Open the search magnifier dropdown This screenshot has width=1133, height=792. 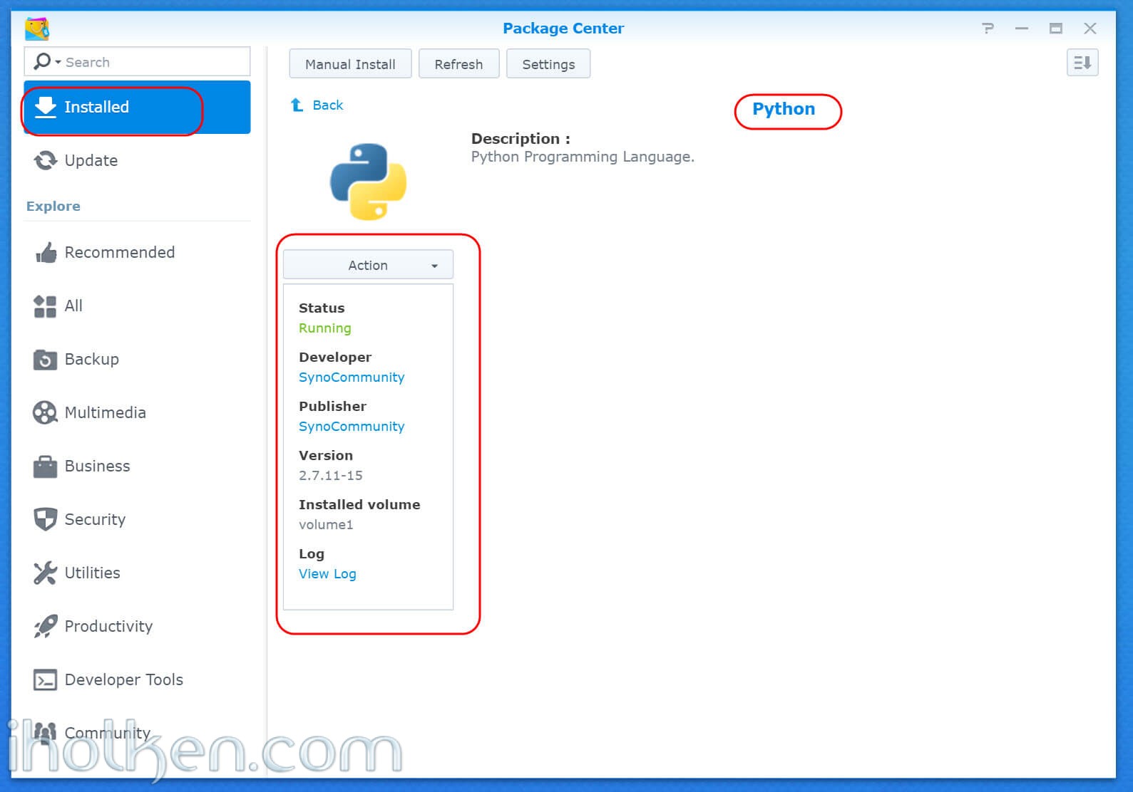coord(46,62)
